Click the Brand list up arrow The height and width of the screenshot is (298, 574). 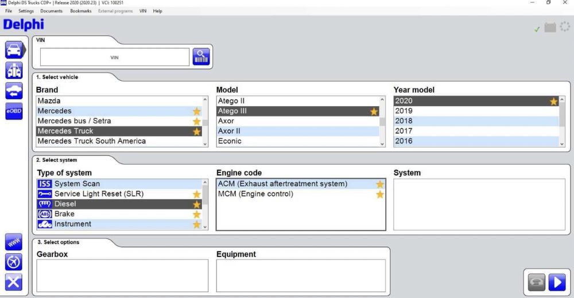pos(205,99)
